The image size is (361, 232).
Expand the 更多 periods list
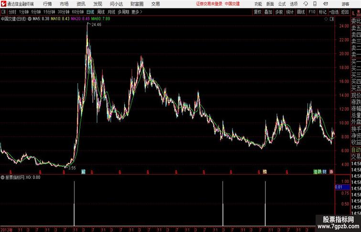click(137, 12)
